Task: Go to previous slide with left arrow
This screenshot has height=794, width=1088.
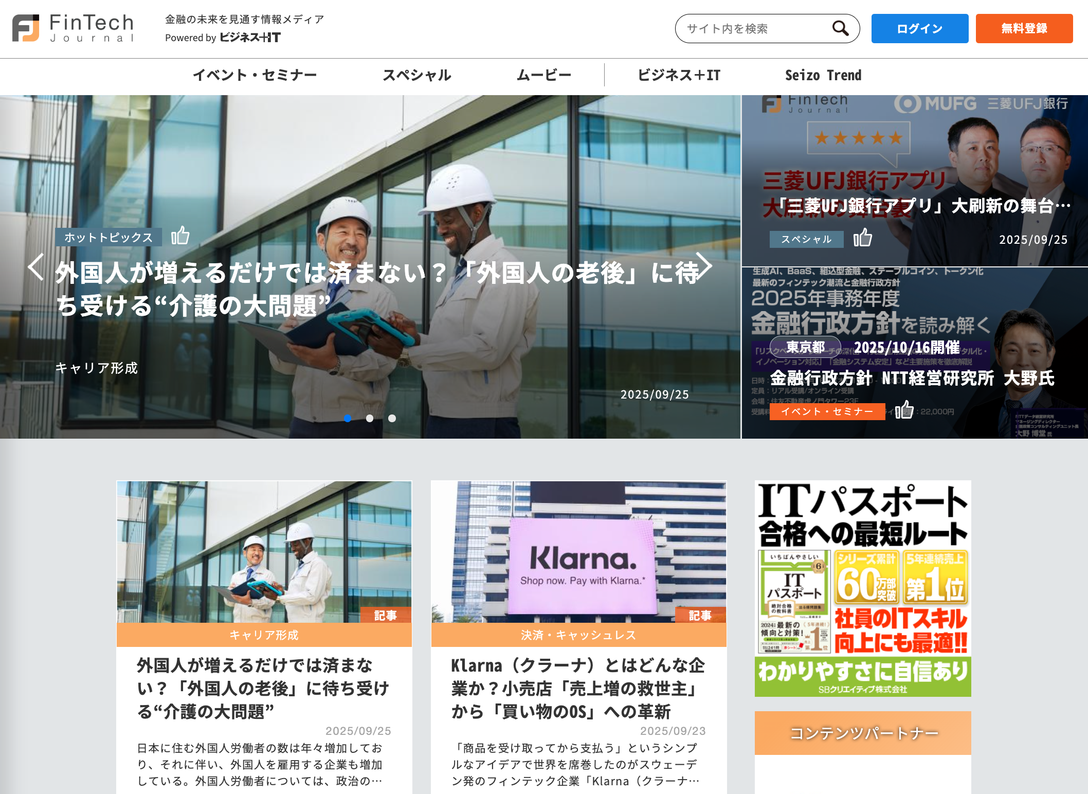Action: pyautogui.click(x=35, y=267)
